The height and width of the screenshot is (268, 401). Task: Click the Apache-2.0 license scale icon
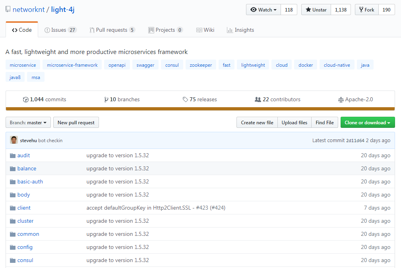(x=341, y=100)
